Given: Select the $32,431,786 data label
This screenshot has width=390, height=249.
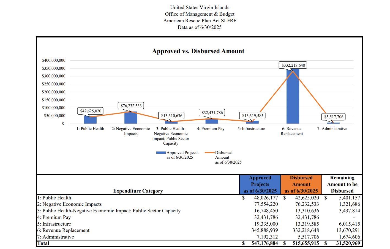Looking at the screenshot, I should pyautogui.click(x=212, y=113).
